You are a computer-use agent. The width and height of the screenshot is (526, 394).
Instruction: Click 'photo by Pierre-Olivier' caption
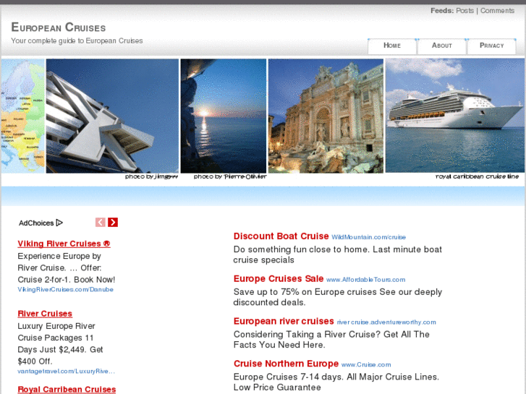click(230, 176)
